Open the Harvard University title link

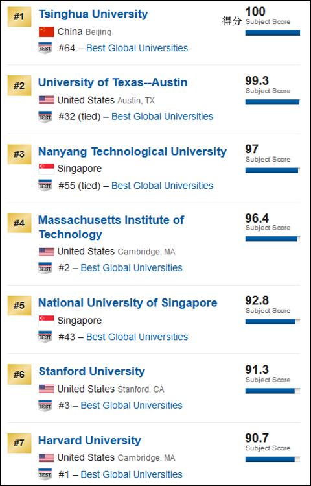click(x=90, y=441)
